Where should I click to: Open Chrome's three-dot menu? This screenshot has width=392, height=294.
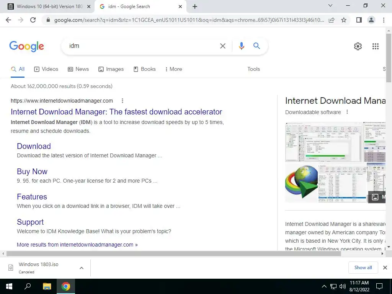384,20
